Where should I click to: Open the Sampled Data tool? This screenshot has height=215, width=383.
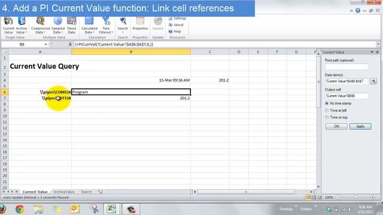pyautogui.click(x=58, y=26)
